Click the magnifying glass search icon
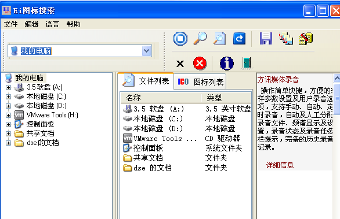Image resolution: width=340 pixels, height=219 pixels. click(200, 39)
